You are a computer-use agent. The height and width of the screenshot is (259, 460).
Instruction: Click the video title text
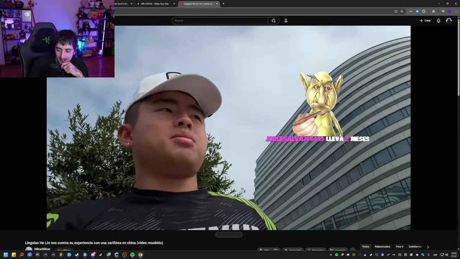pyautogui.click(x=94, y=243)
